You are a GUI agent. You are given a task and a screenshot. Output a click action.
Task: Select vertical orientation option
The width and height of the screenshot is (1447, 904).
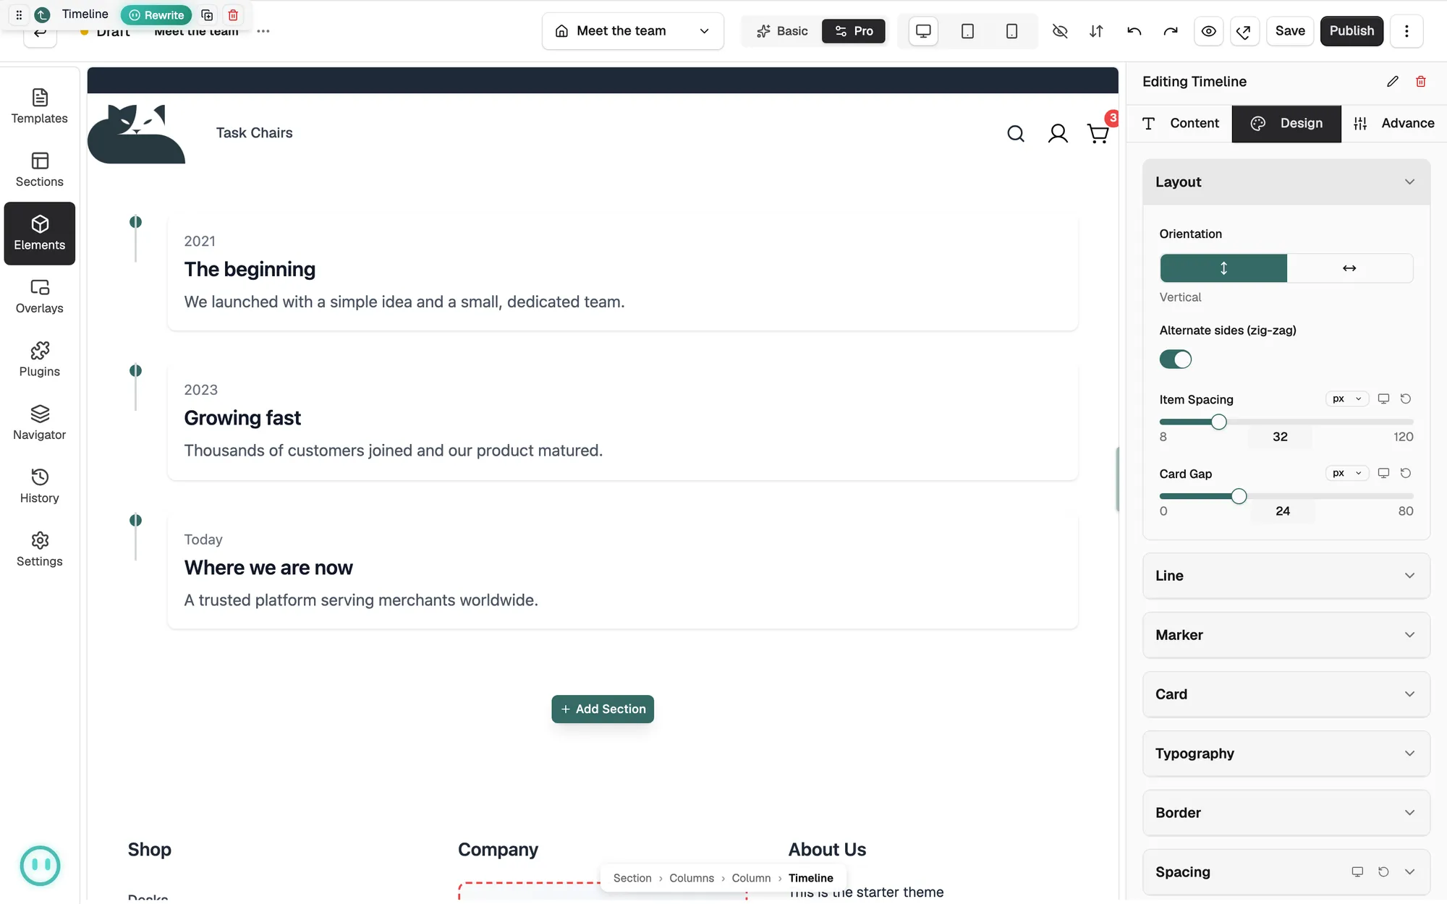[x=1223, y=268]
